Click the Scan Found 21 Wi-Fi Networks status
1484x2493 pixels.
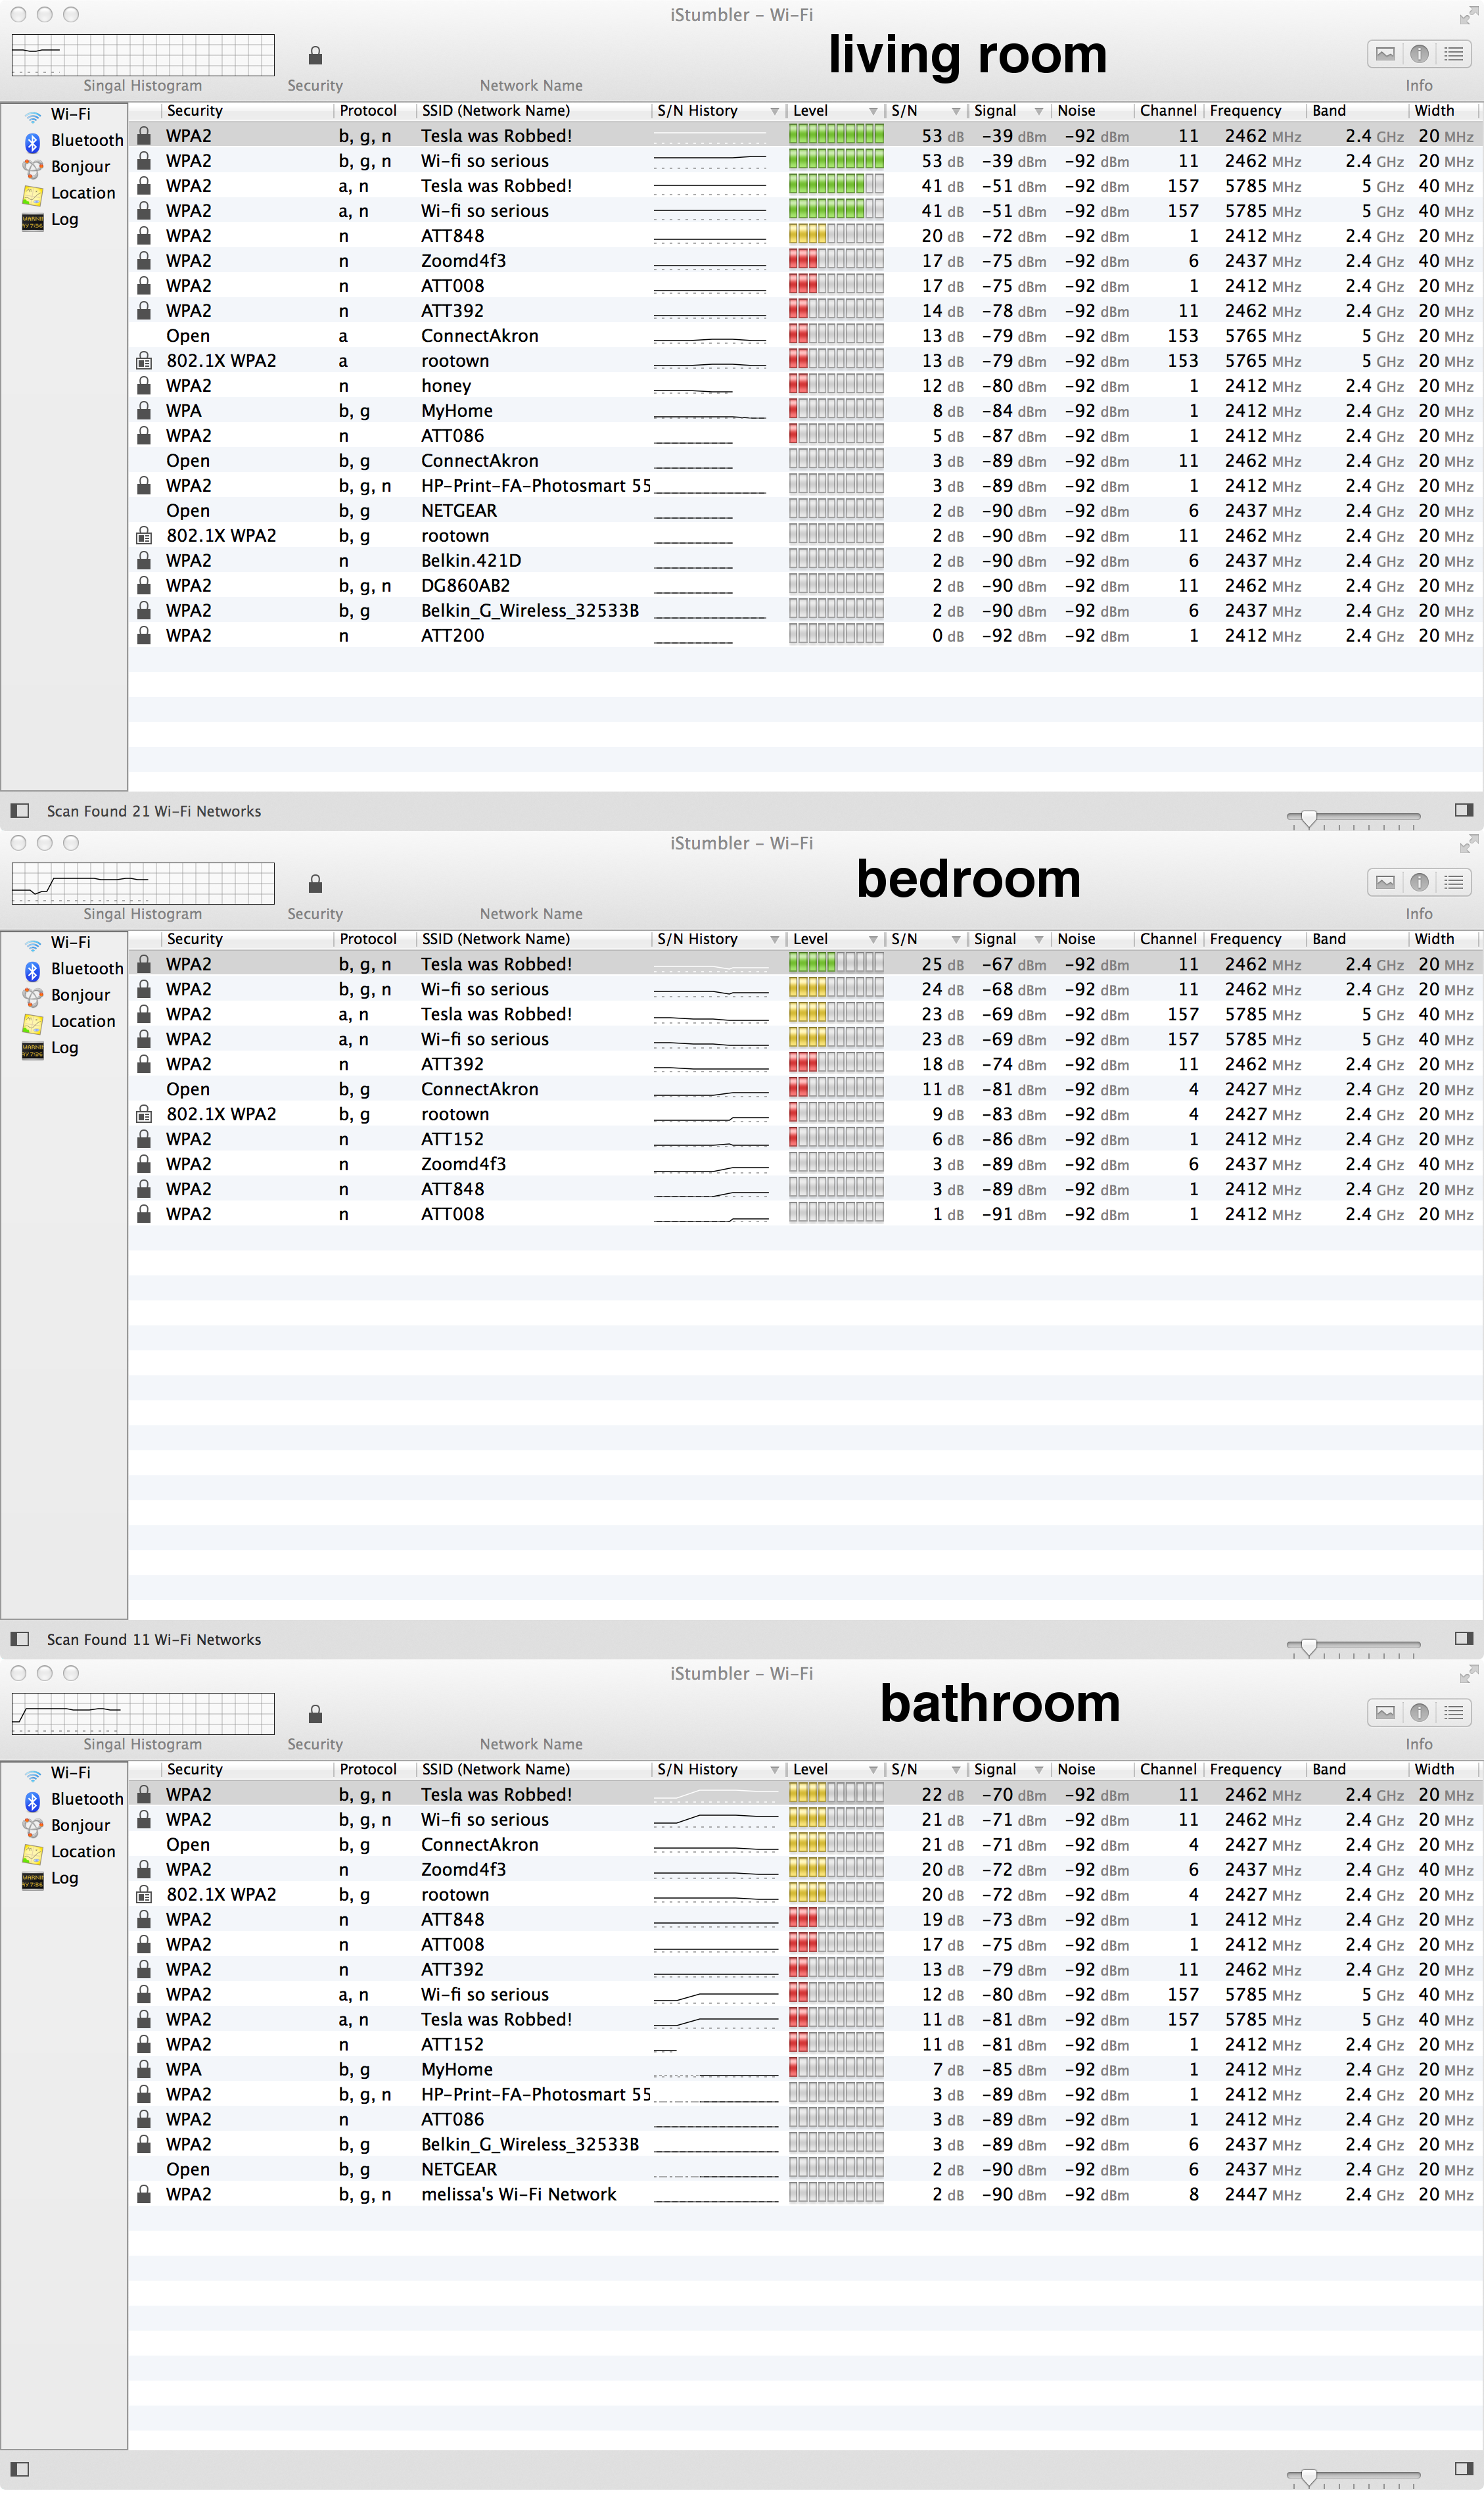pos(154,810)
